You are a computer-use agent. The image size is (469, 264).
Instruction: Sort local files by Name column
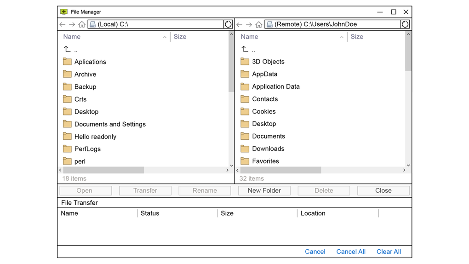coord(72,37)
